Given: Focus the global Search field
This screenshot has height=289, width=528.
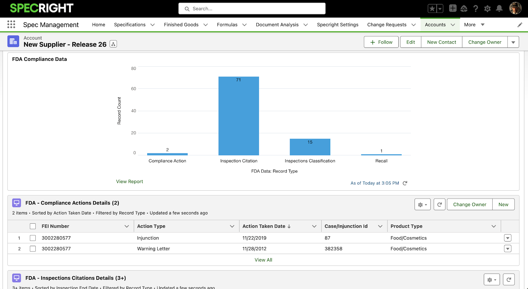Looking at the screenshot, I should (x=252, y=9).
